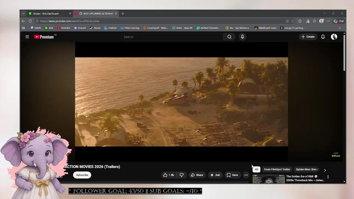The width and height of the screenshot is (354, 199).
Task: Open the Copilot Chat button
Action: click(x=339, y=21)
